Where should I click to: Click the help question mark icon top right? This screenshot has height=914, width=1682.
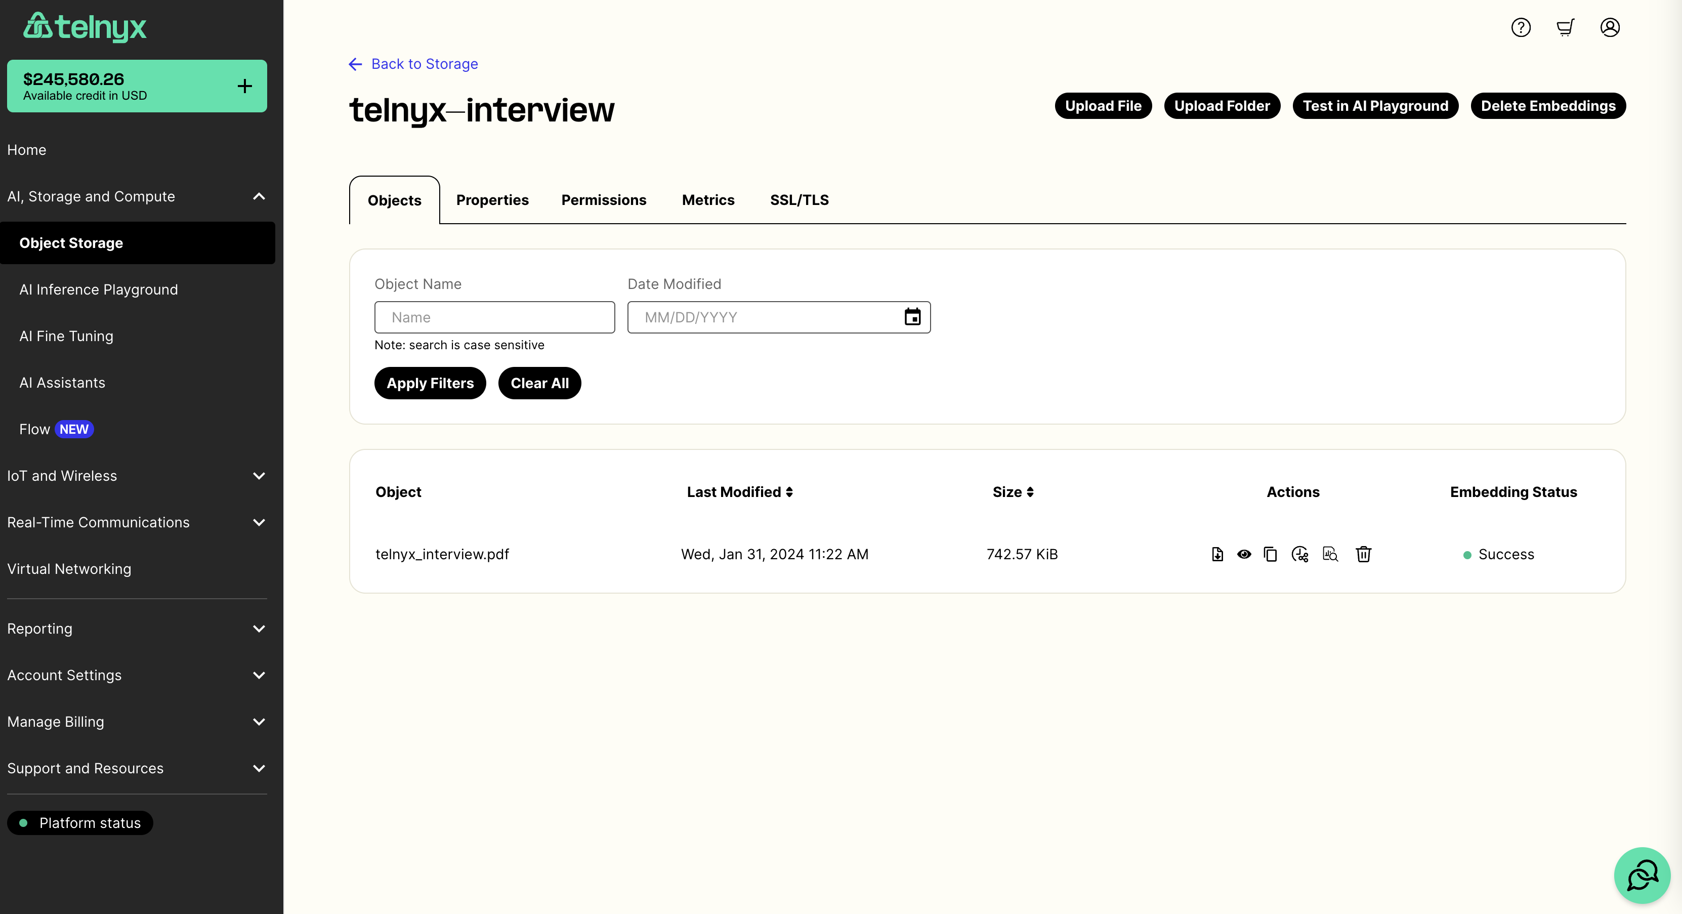tap(1522, 27)
